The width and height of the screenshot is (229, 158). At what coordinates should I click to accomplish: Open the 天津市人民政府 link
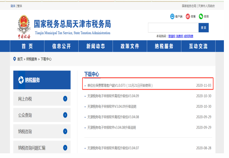click(x=206, y=6)
